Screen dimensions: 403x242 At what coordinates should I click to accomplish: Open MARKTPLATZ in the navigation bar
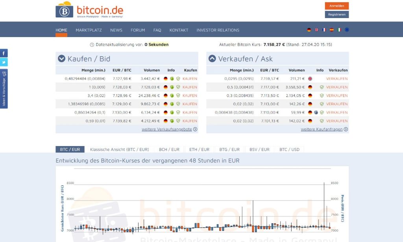89,30
